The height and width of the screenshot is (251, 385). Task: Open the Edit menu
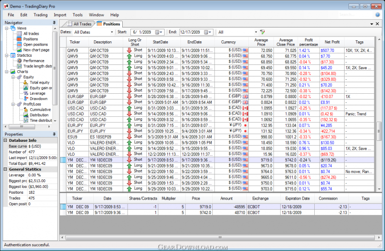tap(24, 15)
